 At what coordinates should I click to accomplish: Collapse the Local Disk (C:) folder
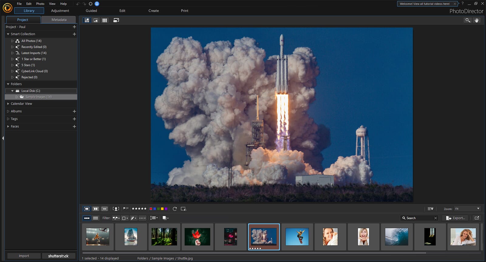pyautogui.click(x=12, y=91)
